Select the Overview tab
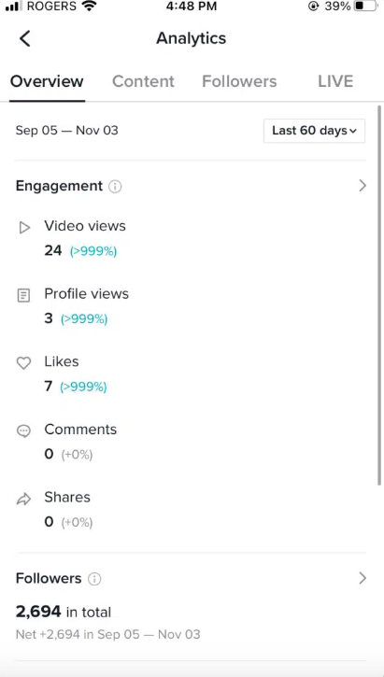This screenshot has height=677, width=384. (47, 81)
